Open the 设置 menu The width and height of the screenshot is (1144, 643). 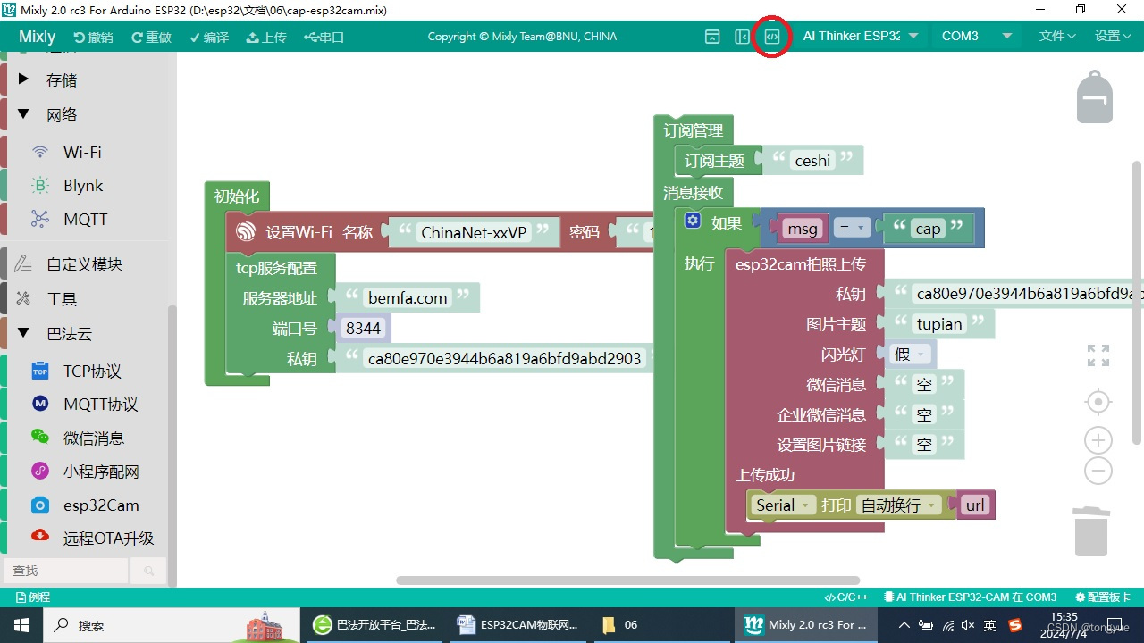[x=1113, y=37]
